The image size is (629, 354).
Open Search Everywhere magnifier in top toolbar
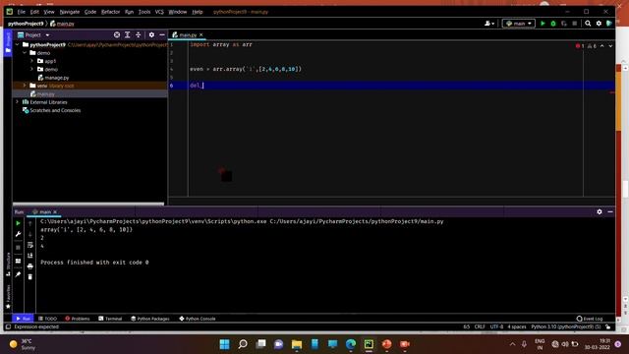coord(588,24)
